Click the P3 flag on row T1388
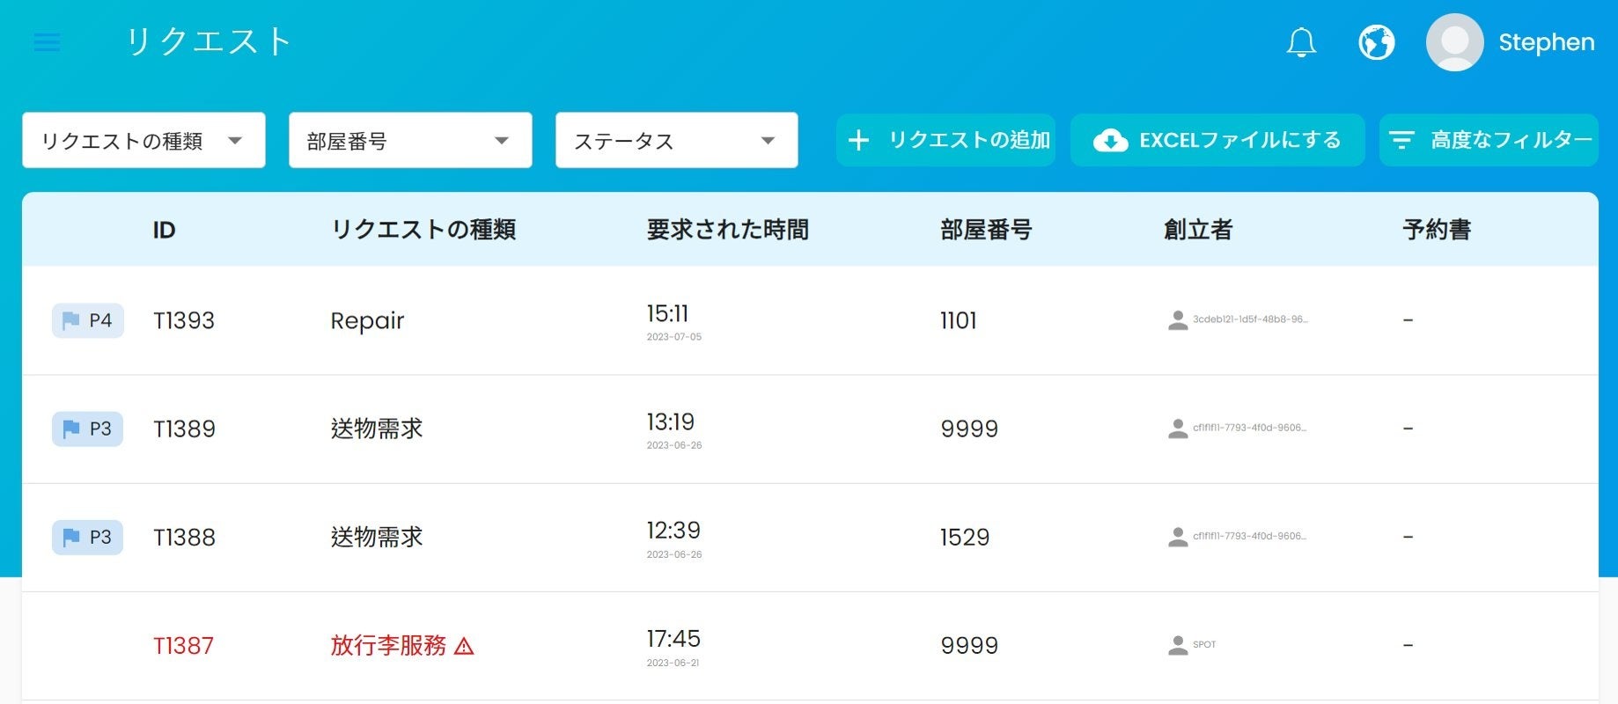The width and height of the screenshot is (1618, 704). tap(87, 537)
